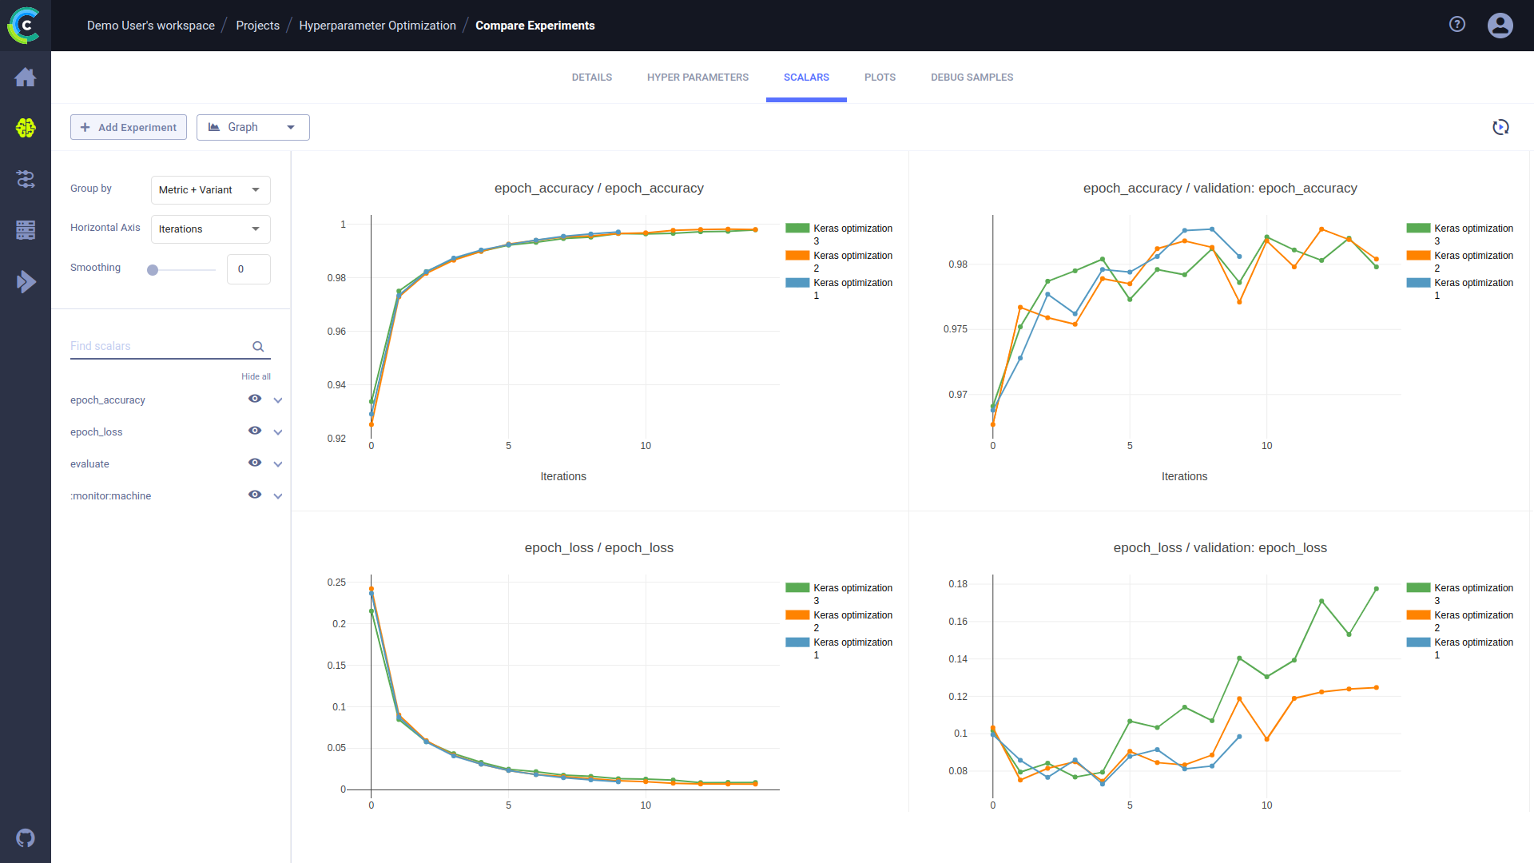Click the Add Experiment button
Viewport: 1534px width, 863px height.
129,127
